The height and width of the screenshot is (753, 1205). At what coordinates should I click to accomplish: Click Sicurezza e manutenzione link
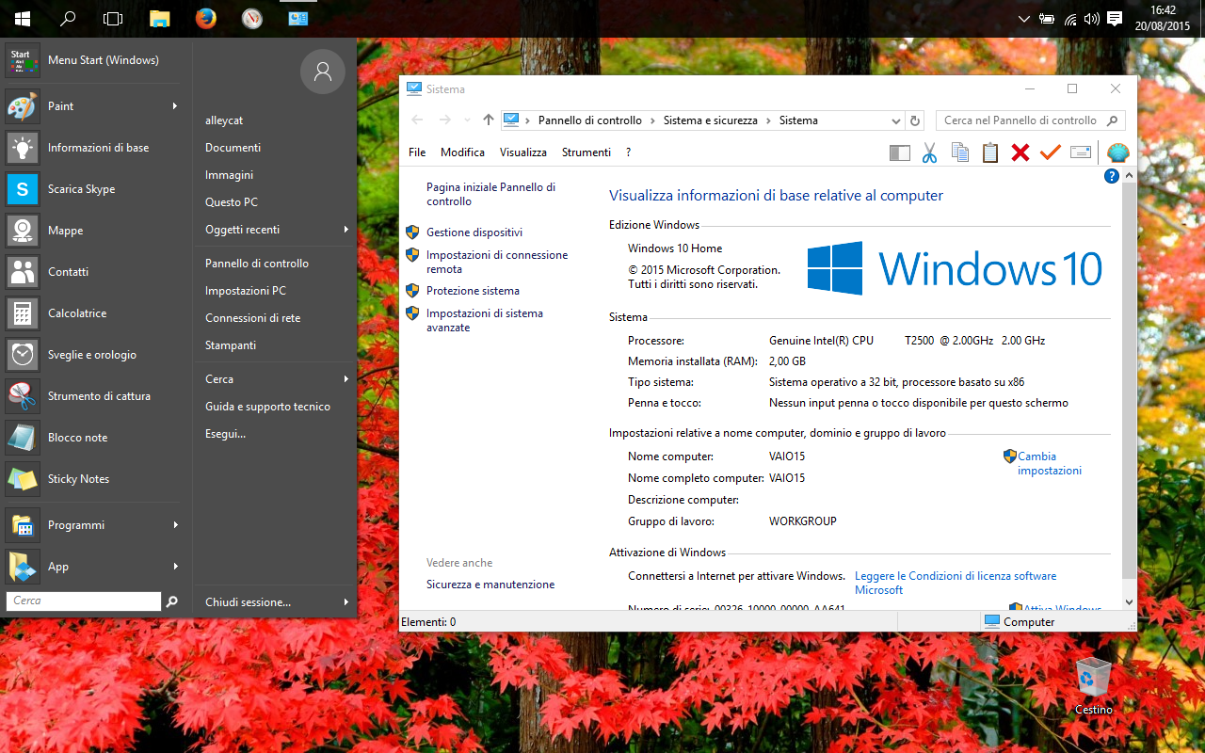490,585
